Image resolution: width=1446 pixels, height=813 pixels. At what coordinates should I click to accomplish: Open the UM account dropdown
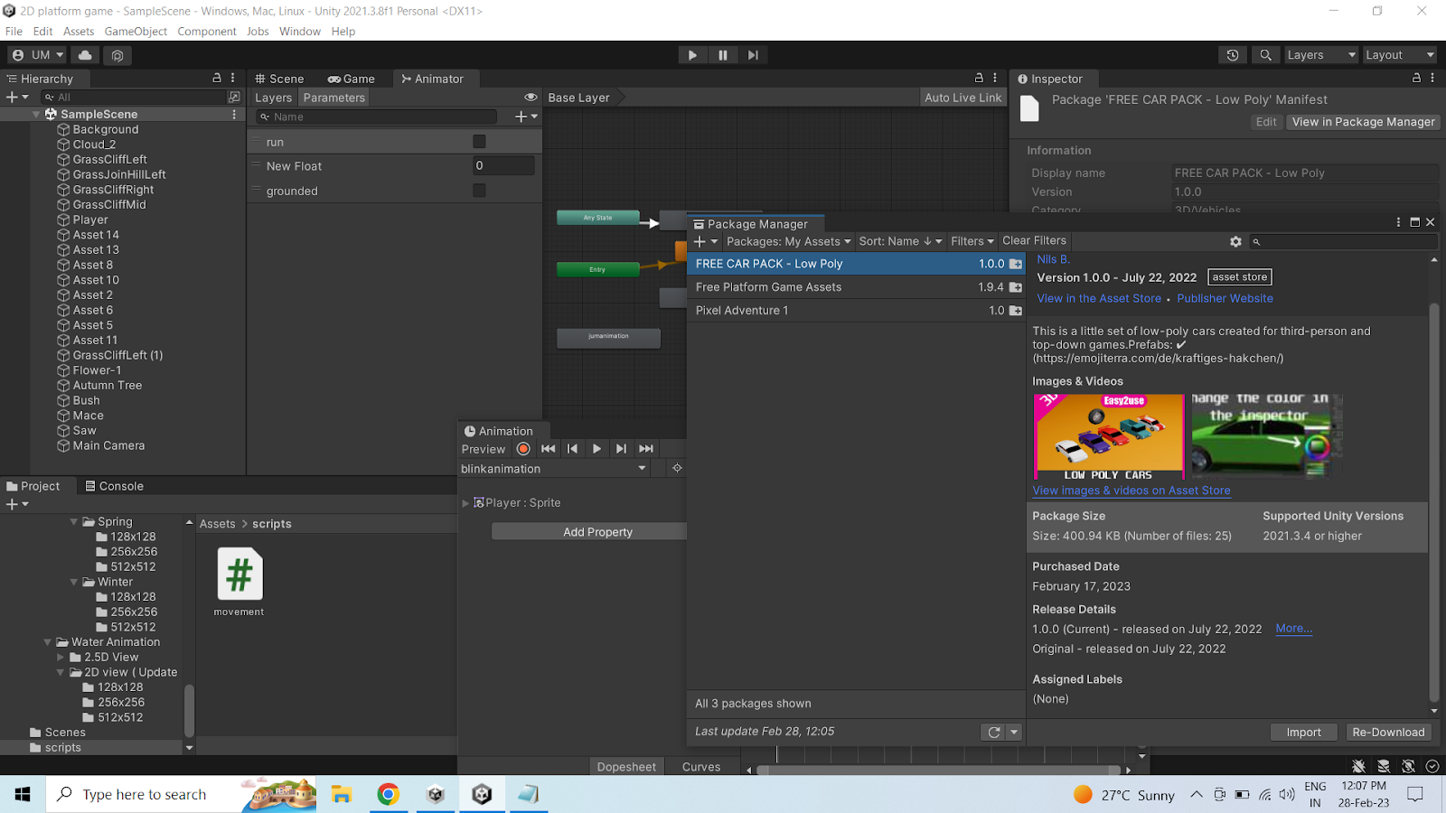tap(38, 55)
